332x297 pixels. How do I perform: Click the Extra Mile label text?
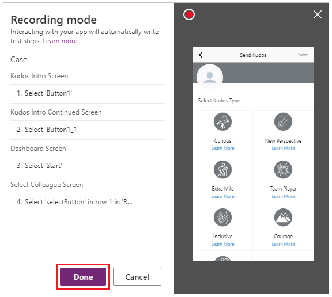coord(222,189)
